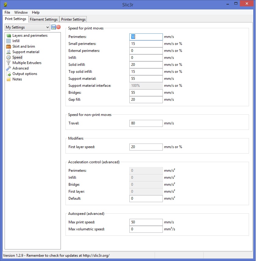The height and width of the screenshot is (261, 263).
Task: Click the version text in status bar
Action: pos(56,256)
